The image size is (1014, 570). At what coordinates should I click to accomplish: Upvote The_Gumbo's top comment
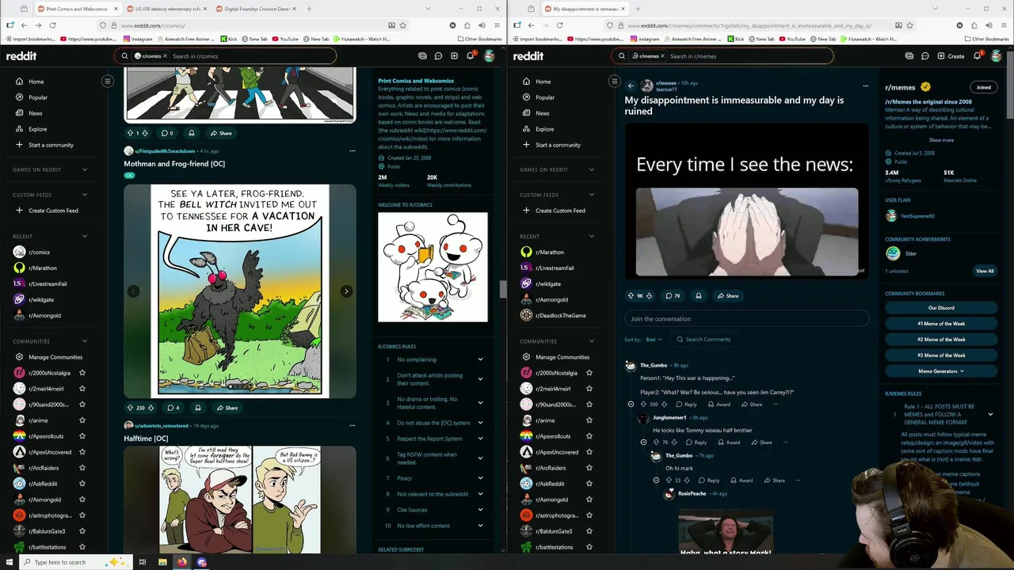[x=644, y=404]
